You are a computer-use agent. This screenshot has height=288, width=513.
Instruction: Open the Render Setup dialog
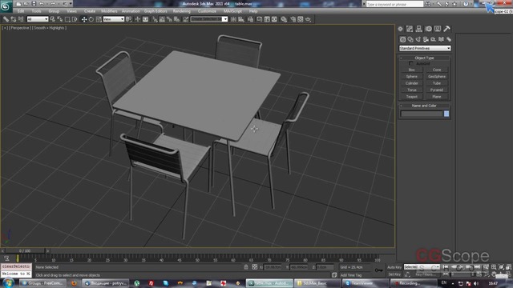tap(293, 19)
